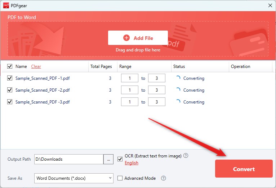
Task: Uncheck Sample_Scanned_PDF -3.pdf checkbox
Action: coord(10,102)
